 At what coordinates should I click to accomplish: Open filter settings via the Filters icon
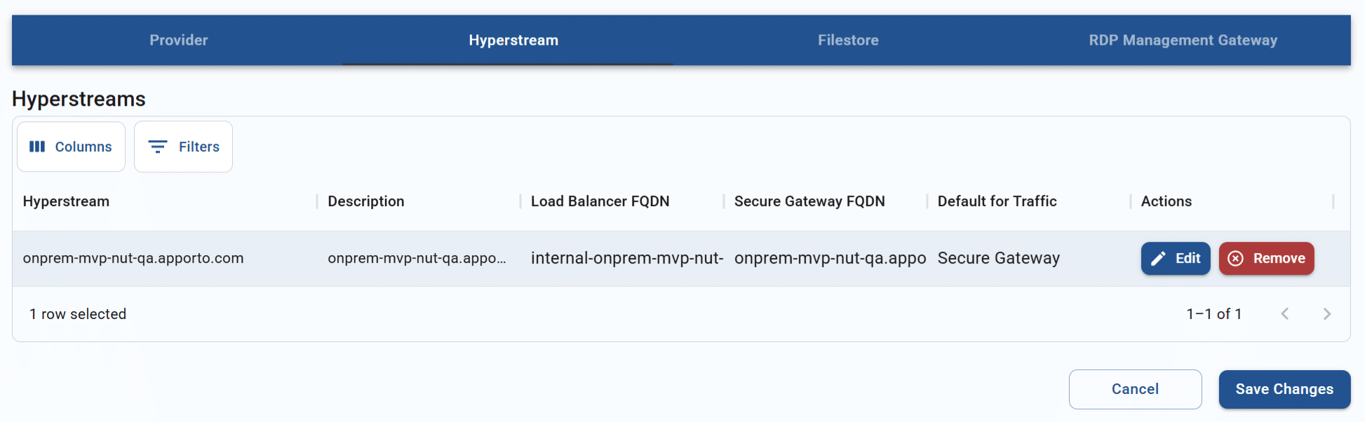coord(157,147)
